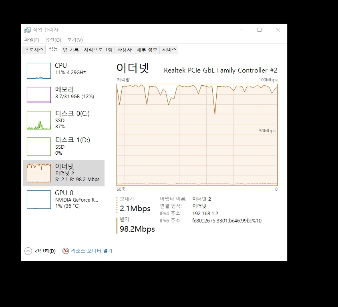Switch to the 세부 정보 tab

tap(147, 50)
